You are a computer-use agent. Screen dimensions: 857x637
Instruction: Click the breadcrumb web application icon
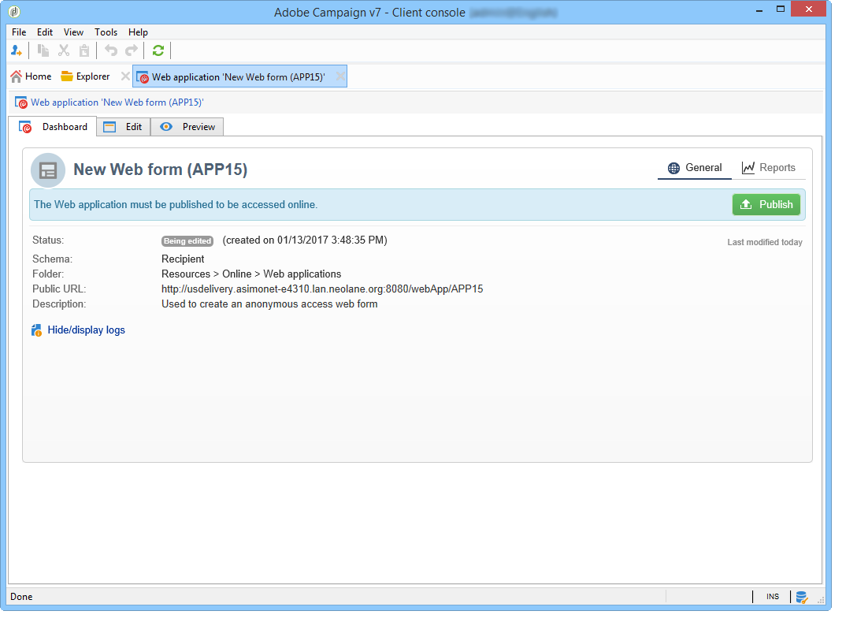(21, 102)
